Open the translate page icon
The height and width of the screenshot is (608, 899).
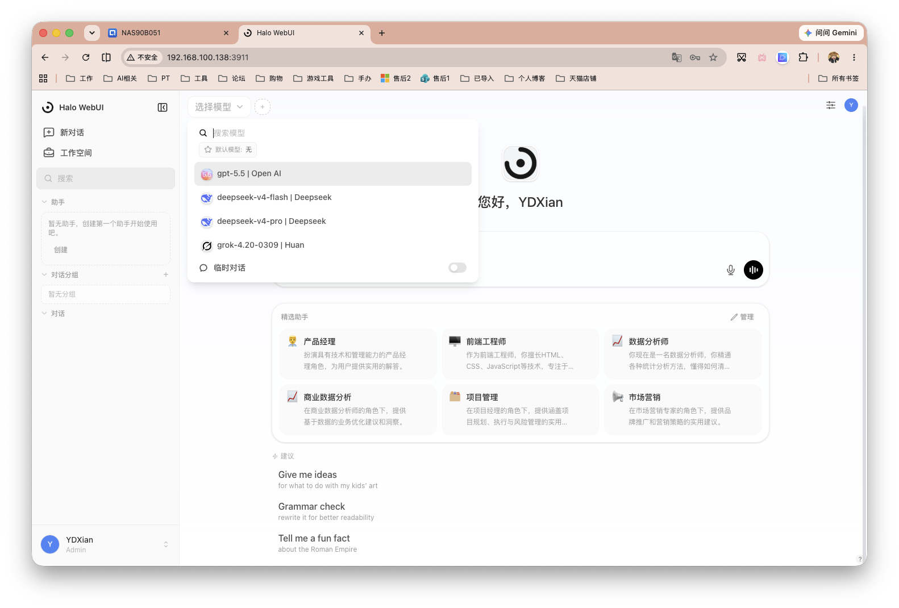point(677,57)
